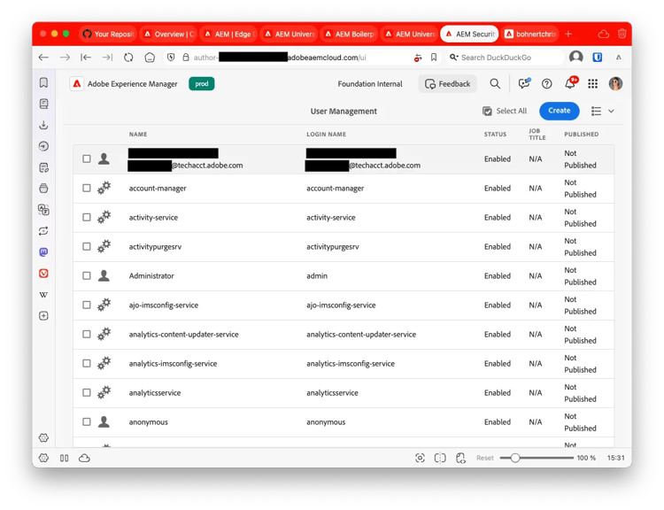
Task: Click the 'admin' login name cell
Action: [x=317, y=275]
